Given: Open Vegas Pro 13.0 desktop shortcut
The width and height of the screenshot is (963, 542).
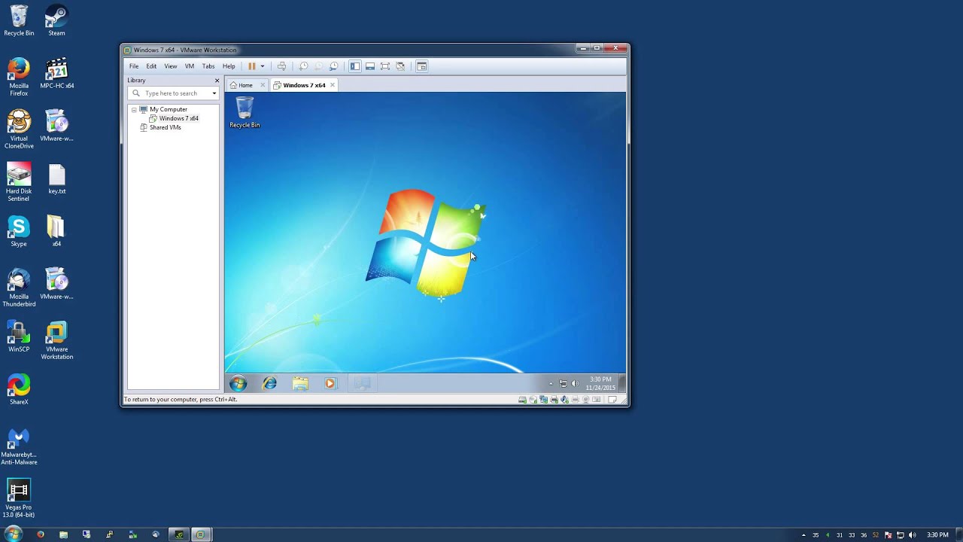Looking at the screenshot, I should click(x=19, y=498).
